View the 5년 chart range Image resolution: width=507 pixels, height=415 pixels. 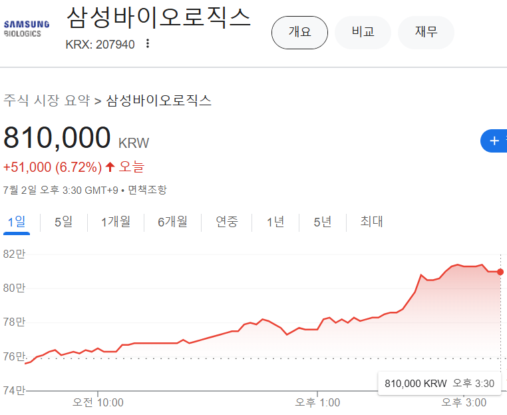(x=323, y=222)
